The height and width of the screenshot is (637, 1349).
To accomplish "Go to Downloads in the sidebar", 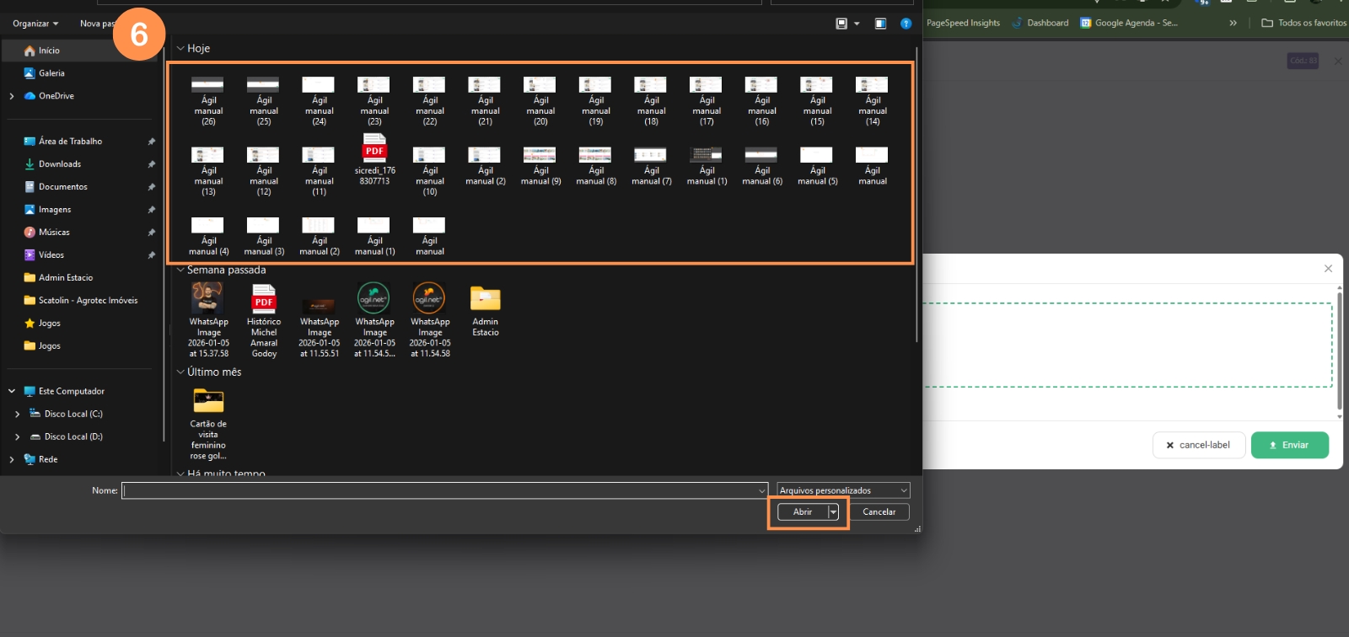I will 59,164.
